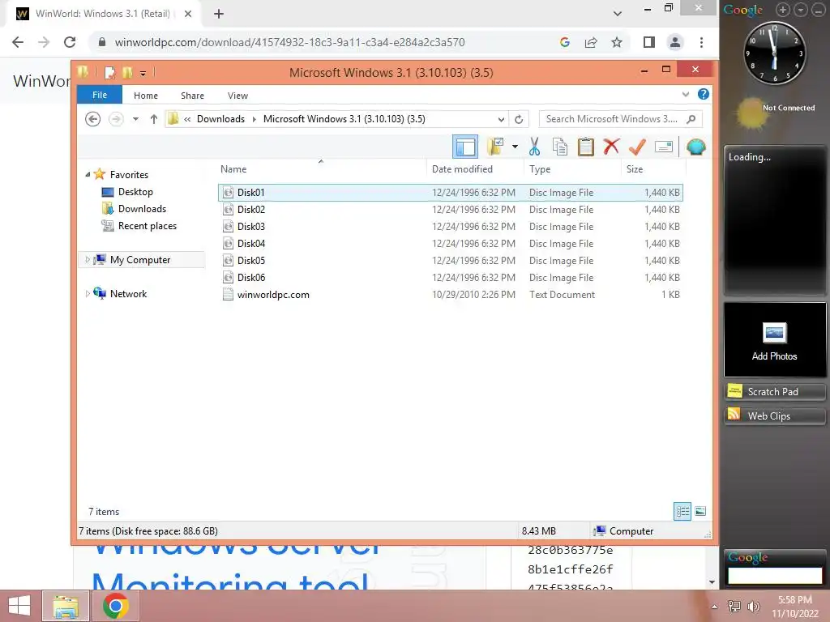Image resolution: width=830 pixels, height=622 pixels.
Task: Open recent locations dropdown arrow
Action: (136, 119)
